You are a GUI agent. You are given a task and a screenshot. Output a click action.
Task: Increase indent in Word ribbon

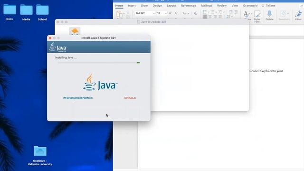pos(236,12)
